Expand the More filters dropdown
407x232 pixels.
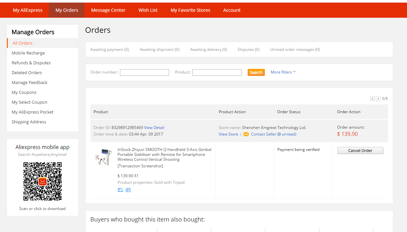[283, 72]
